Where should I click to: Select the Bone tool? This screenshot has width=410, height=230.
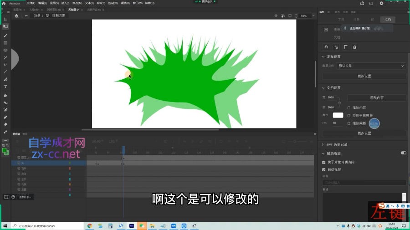(5, 132)
